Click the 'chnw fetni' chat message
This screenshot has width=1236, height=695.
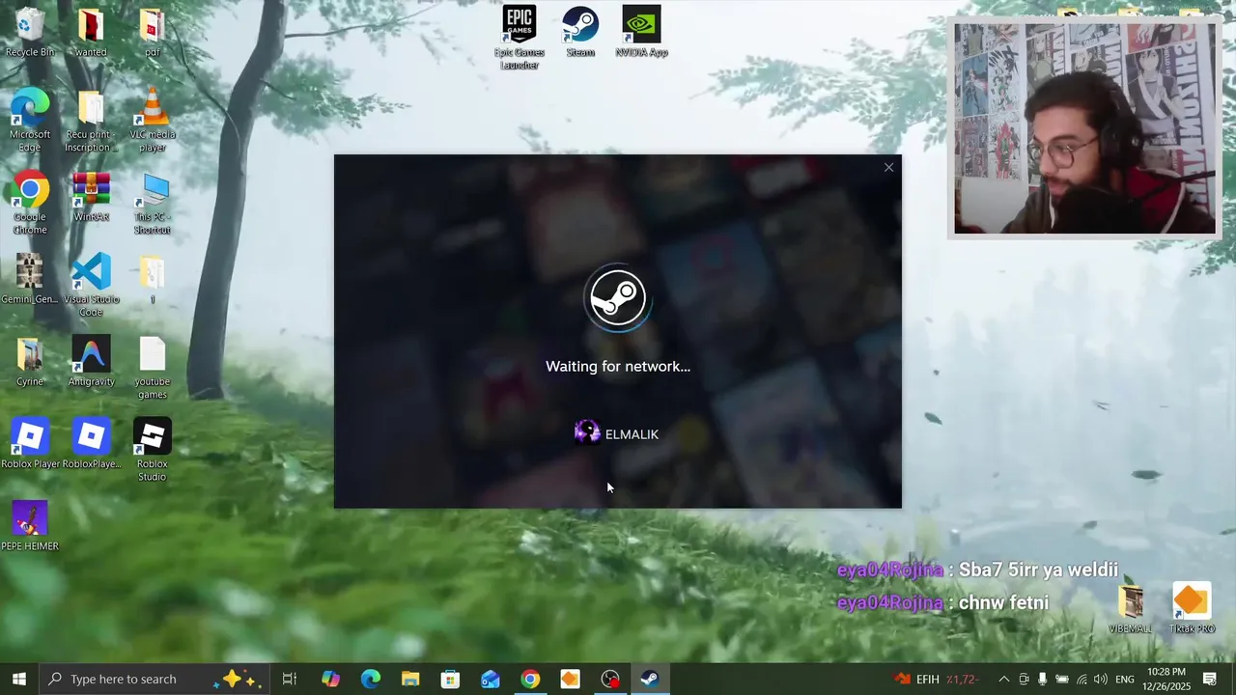(x=1003, y=602)
